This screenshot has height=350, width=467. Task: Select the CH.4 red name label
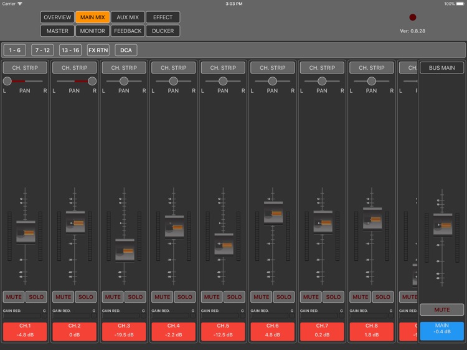[173, 331]
